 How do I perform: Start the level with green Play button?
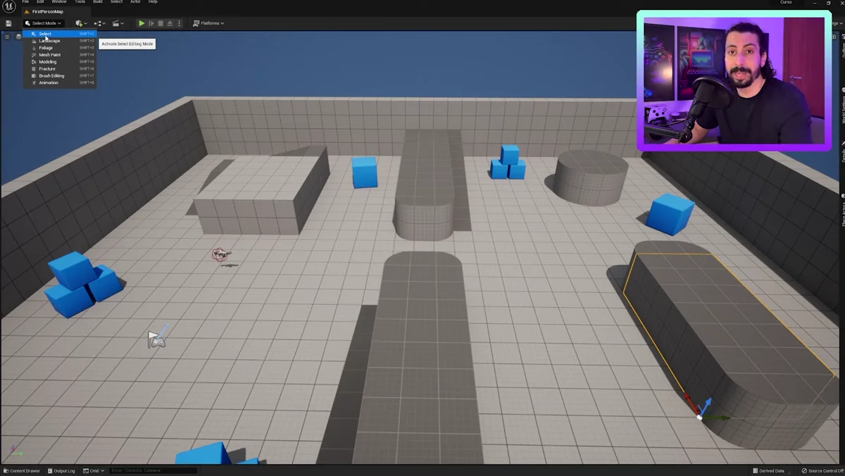142,23
